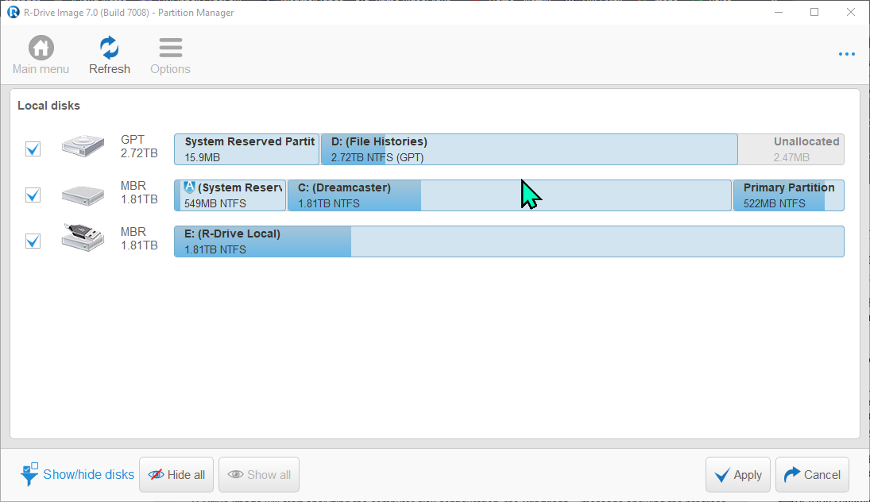Click the Show/hide disks filter icon
The width and height of the screenshot is (870, 502).
29,474
